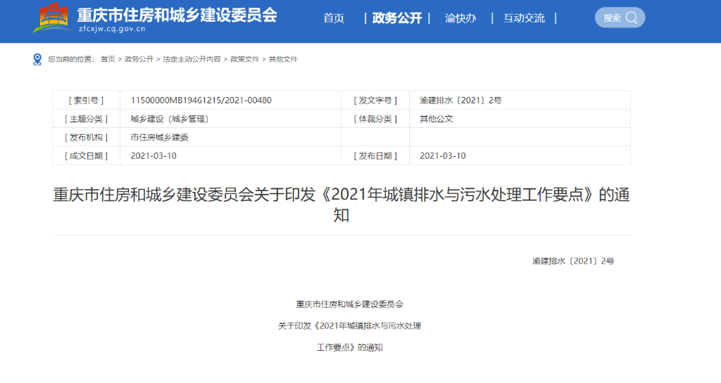Click the blue location pin icon

(37, 59)
